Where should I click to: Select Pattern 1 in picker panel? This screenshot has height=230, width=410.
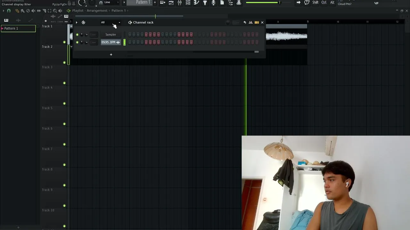18,28
